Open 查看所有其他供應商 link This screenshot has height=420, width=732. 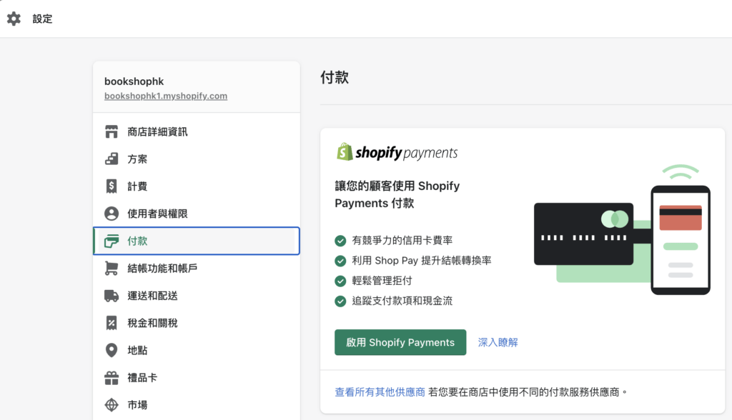(x=380, y=392)
